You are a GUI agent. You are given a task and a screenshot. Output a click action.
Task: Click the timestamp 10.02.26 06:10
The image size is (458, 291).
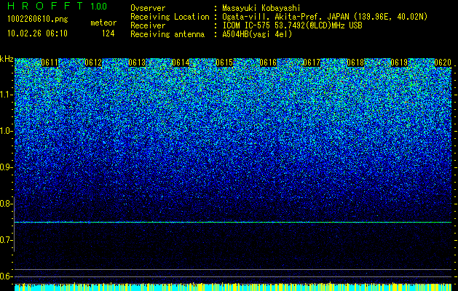point(37,33)
